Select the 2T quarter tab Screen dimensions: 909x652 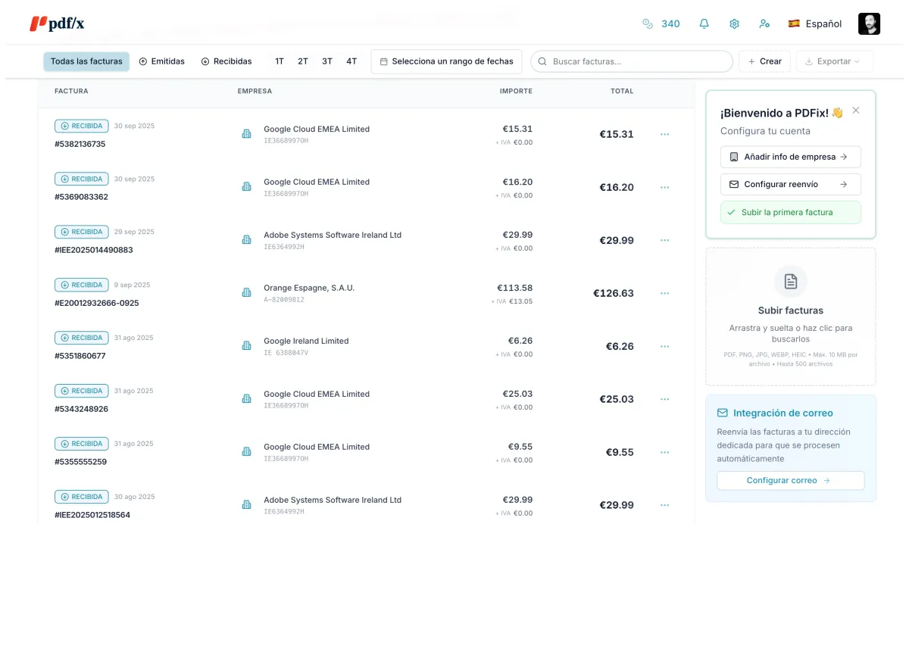point(303,61)
